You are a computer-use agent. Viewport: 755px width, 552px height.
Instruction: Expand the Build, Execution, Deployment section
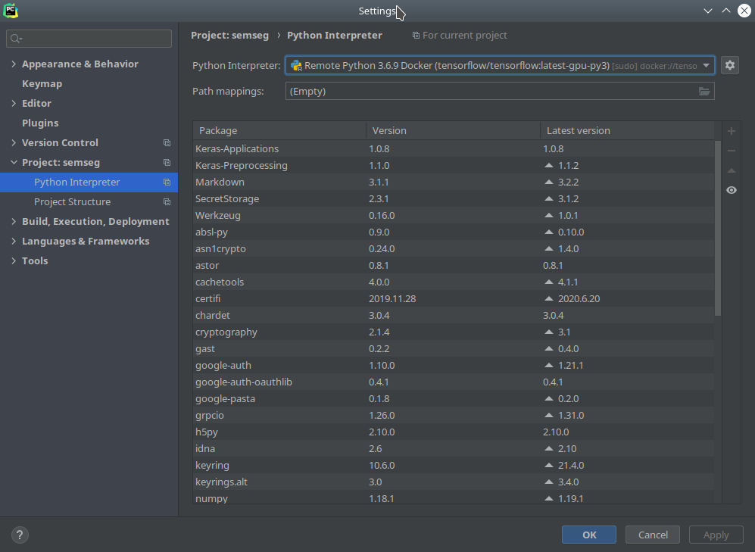click(14, 221)
